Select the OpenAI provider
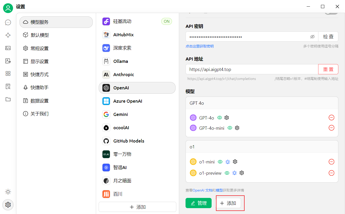The width and height of the screenshot is (345, 214). point(137,88)
